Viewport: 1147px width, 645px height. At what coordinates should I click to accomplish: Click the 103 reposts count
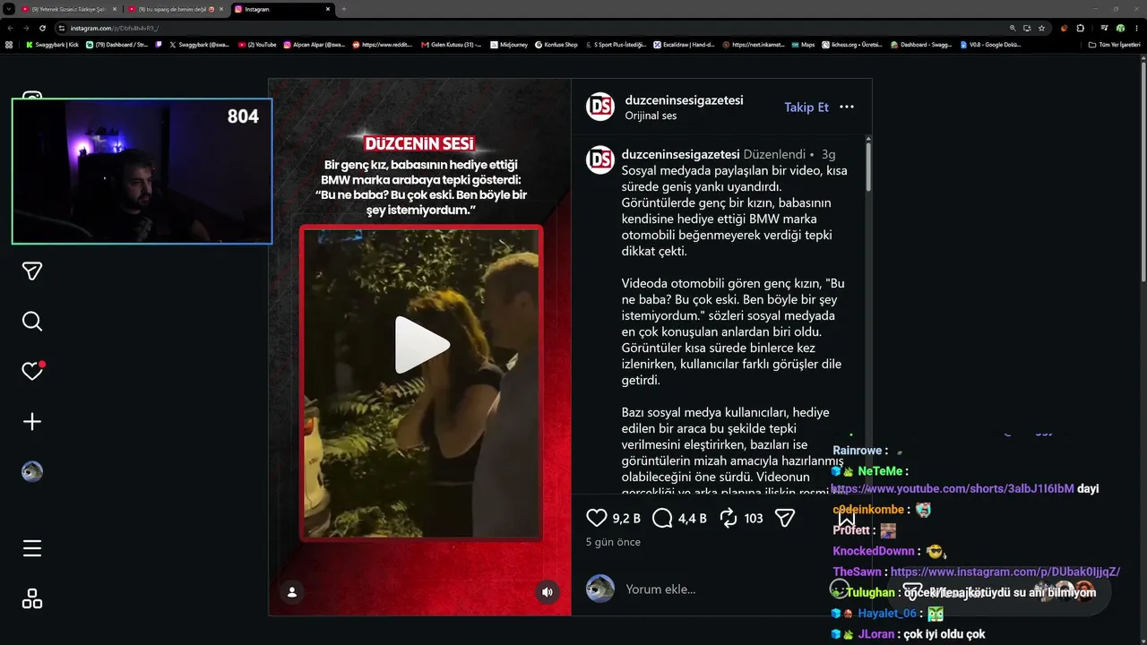pos(754,519)
